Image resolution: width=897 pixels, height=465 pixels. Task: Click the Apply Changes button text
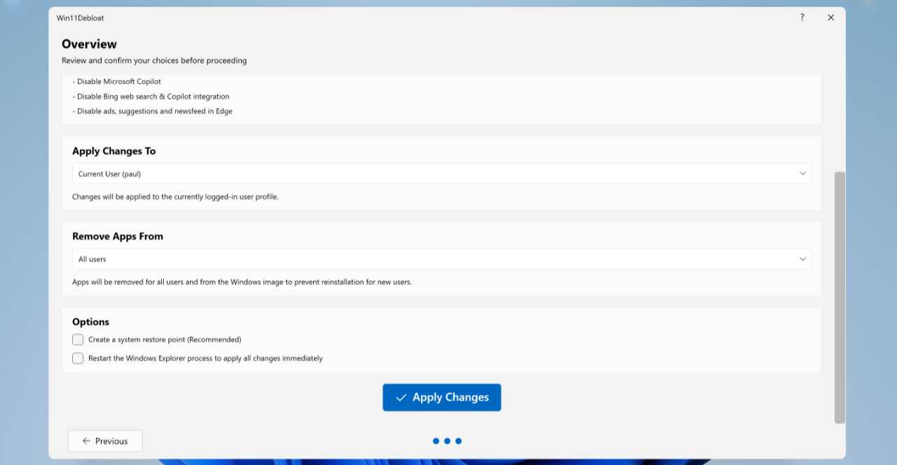click(451, 397)
